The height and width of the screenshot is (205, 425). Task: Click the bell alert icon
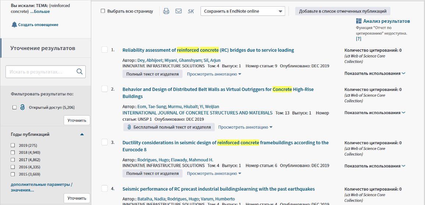[14, 25]
